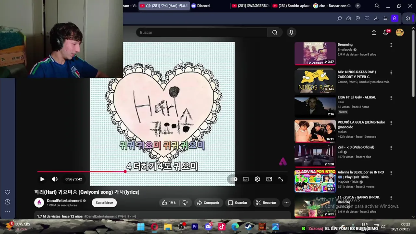This screenshot has height=234, width=416.
Task: Open the YouTube account avatar menu
Action: 400,32
